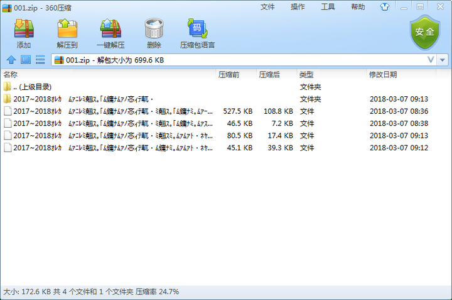This screenshot has height=300, width=452.
Task: Open the skin (shirt) icon in title bar
Action: 385,7
